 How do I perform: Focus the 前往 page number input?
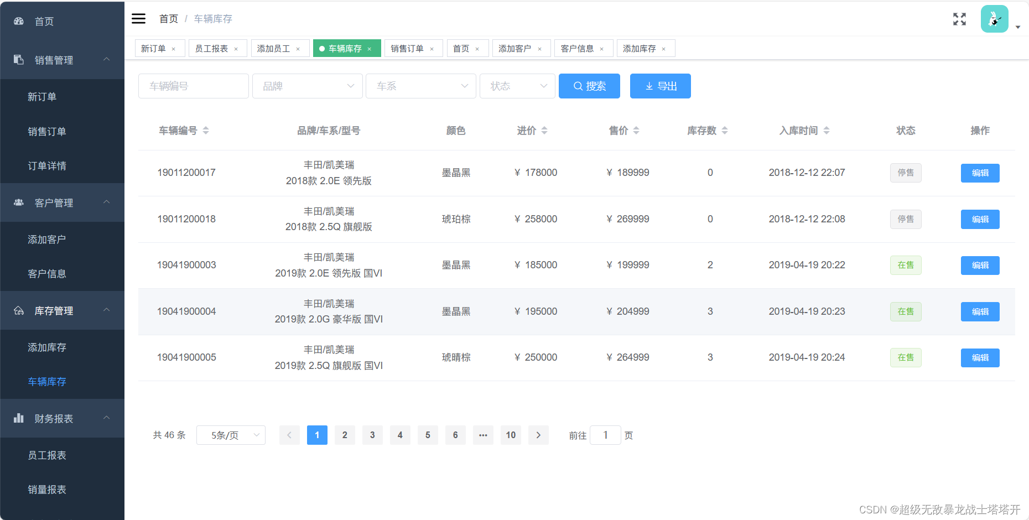605,435
